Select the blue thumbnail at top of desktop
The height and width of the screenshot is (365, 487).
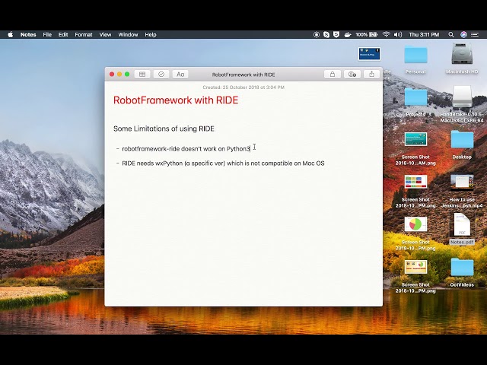coord(369,54)
